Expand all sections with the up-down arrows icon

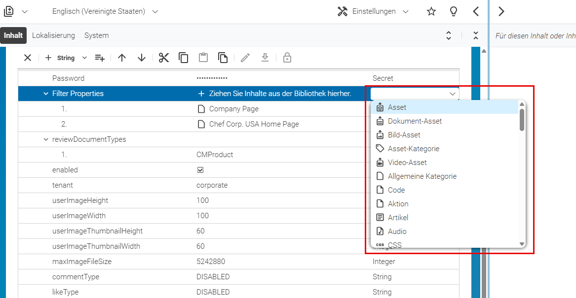point(449,35)
